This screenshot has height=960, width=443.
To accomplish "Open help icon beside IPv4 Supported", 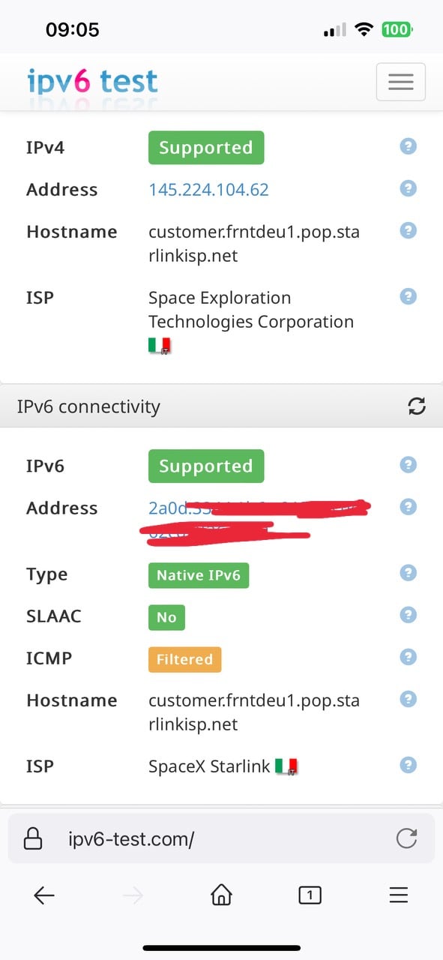I will point(409,146).
